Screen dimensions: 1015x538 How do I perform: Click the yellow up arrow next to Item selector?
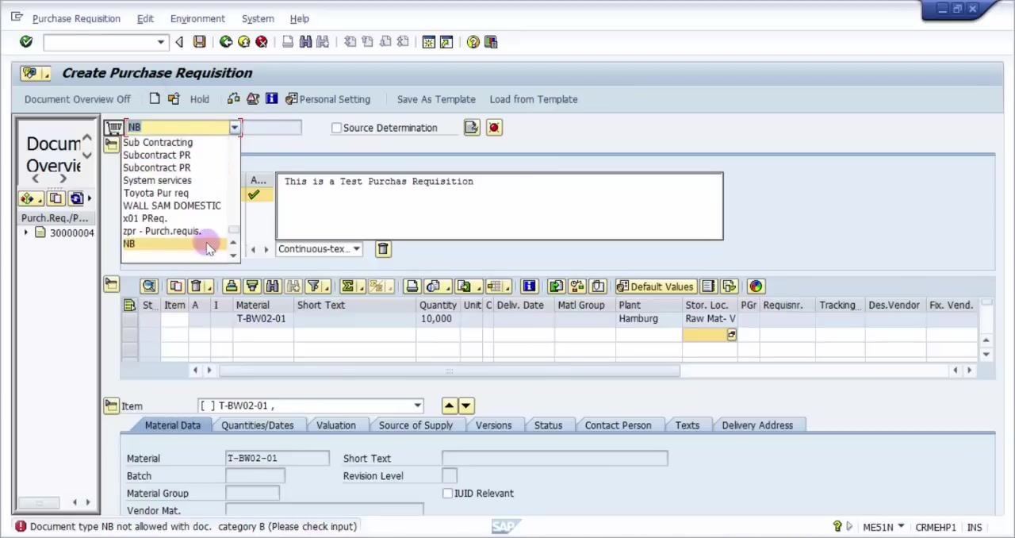(449, 406)
